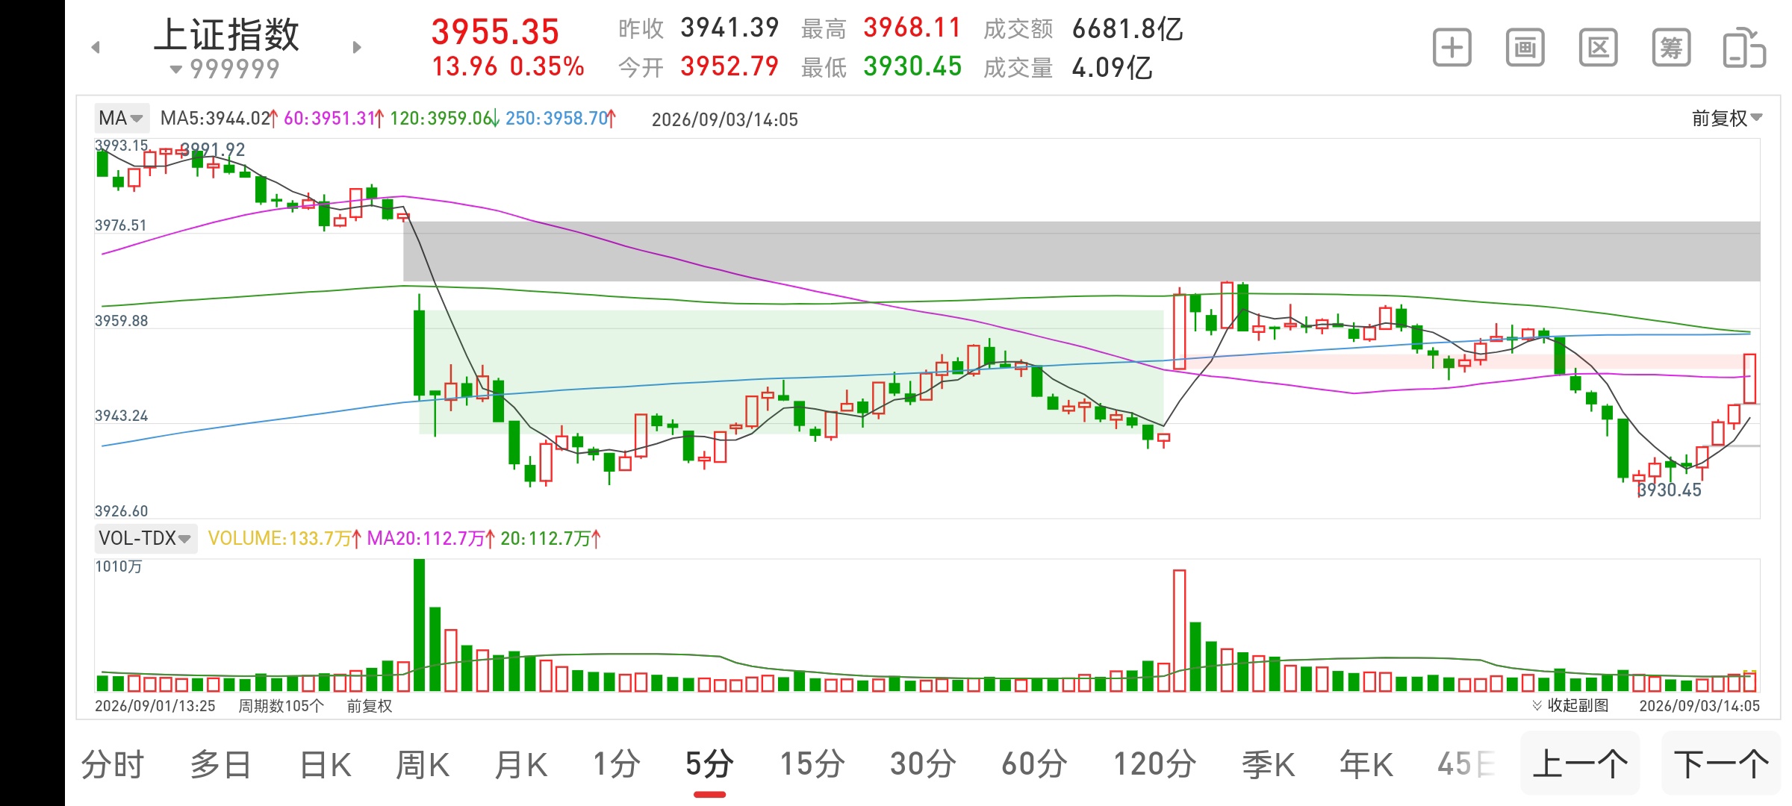Click the tall red volume bar
The height and width of the screenshot is (806, 1792).
[1180, 631]
